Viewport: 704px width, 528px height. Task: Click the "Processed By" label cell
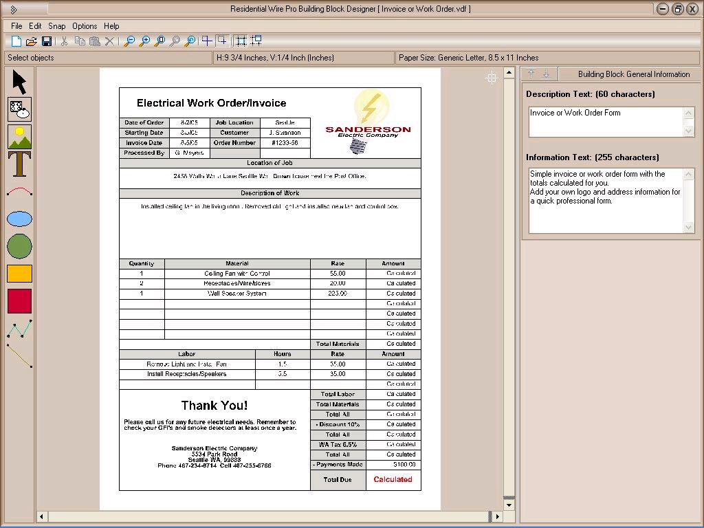pyautogui.click(x=144, y=153)
